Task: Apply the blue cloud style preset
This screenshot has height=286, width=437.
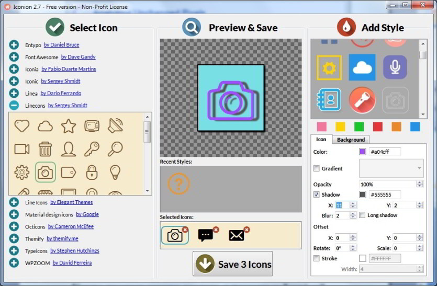Action: pyautogui.click(x=362, y=67)
